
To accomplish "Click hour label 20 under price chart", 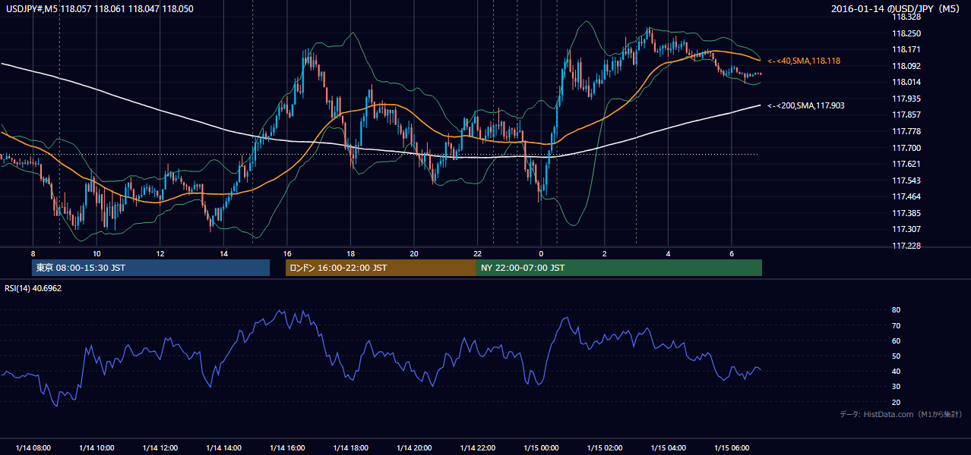I will (414, 253).
